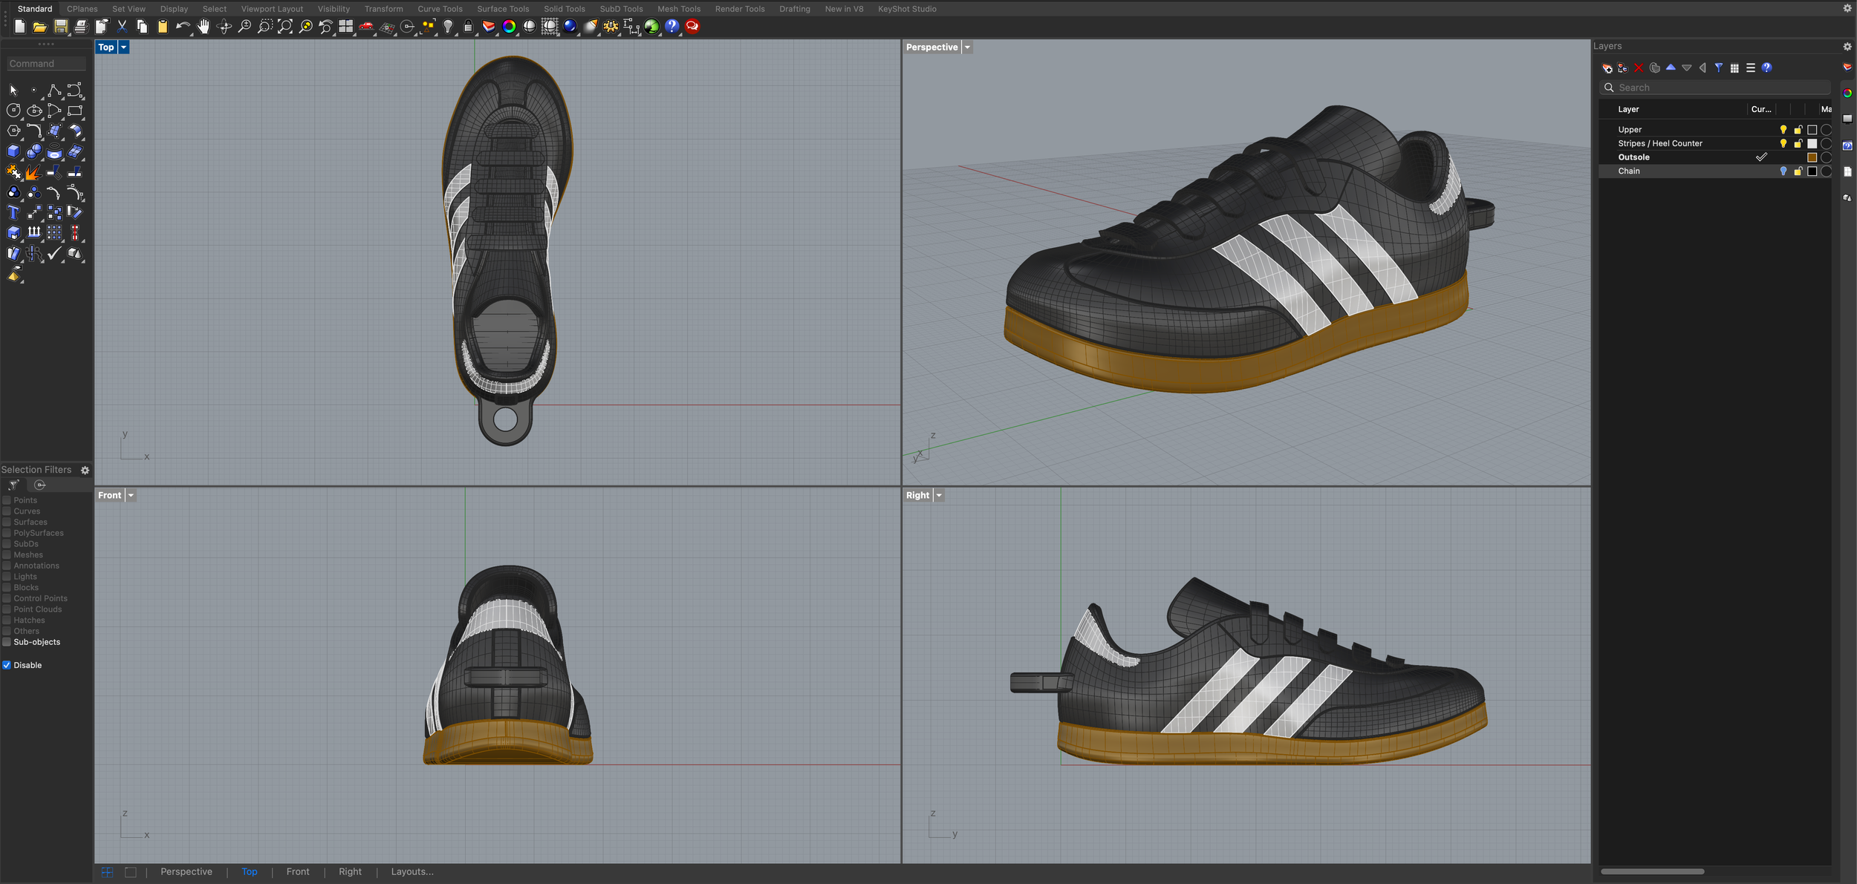Viewport: 1857px width, 884px height.
Task: Open the Top viewport title dropdown arrow
Action: [x=124, y=48]
